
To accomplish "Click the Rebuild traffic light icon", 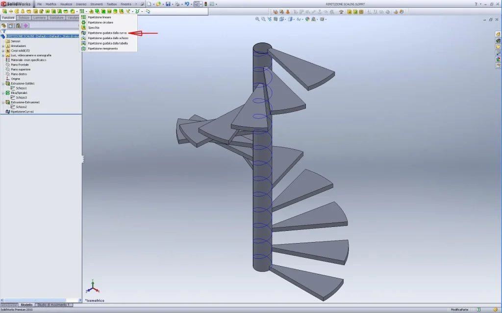I will [205, 4].
